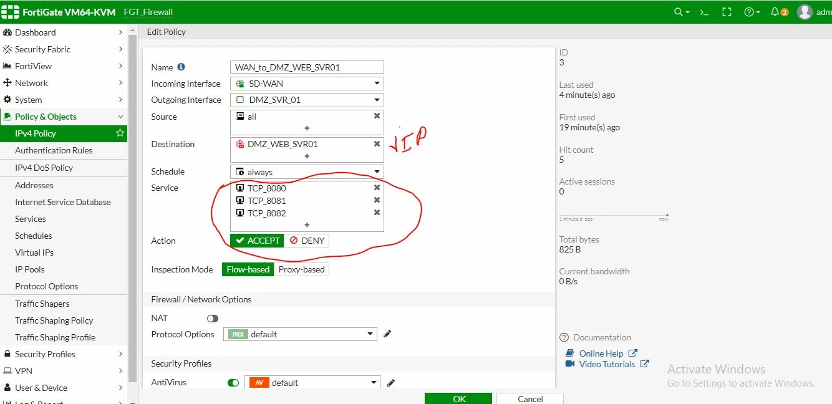Click the VPN monitor icon

[x=7, y=371]
